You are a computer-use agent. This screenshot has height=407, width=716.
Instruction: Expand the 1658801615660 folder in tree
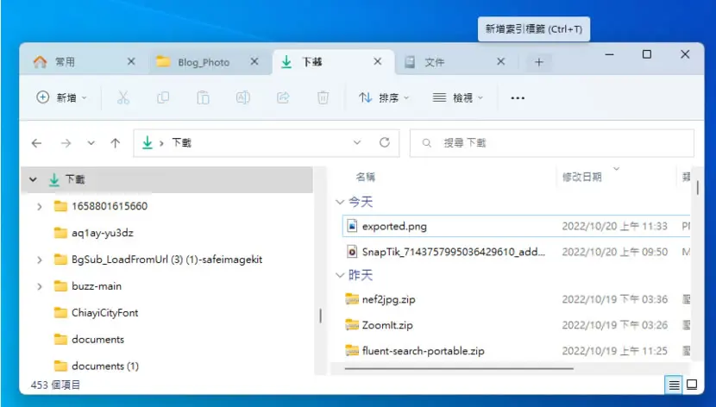[40, 206]
